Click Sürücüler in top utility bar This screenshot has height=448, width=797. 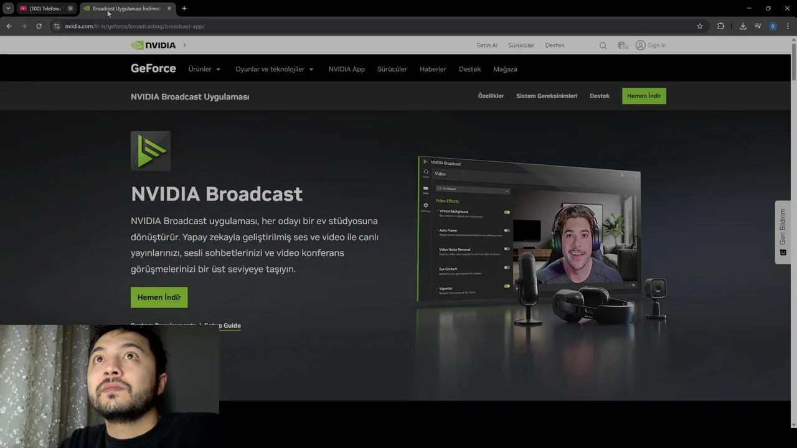pos(521,45)
